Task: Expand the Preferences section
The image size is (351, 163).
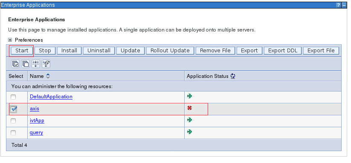Action: [x=10, y=40]
